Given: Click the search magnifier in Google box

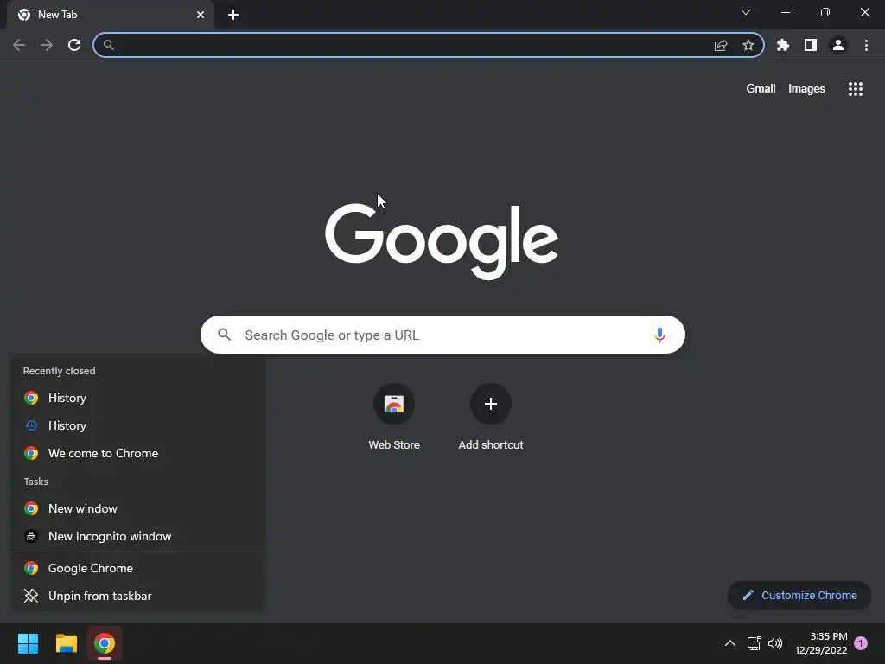Looking at the screenshot, I should (225, 335).
